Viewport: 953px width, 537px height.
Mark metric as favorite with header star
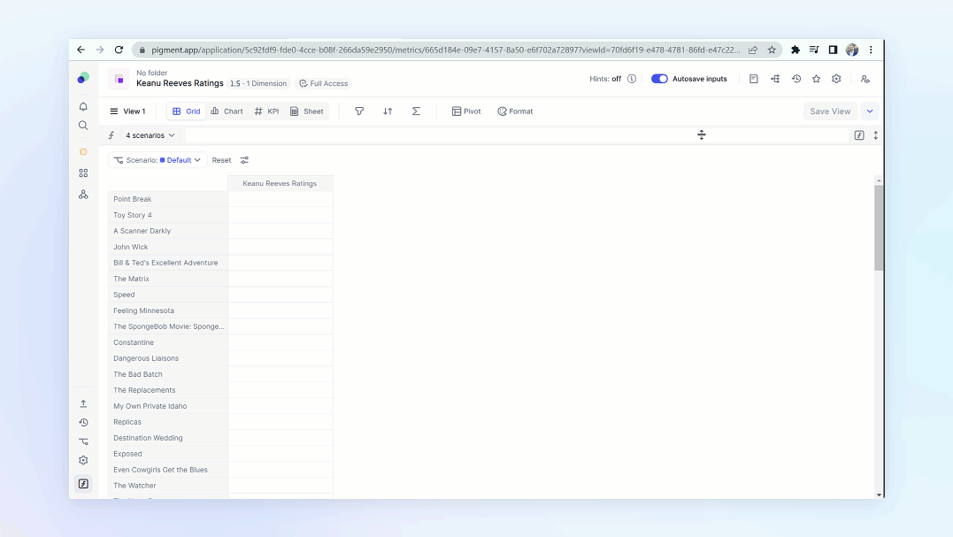pos(816,79)
